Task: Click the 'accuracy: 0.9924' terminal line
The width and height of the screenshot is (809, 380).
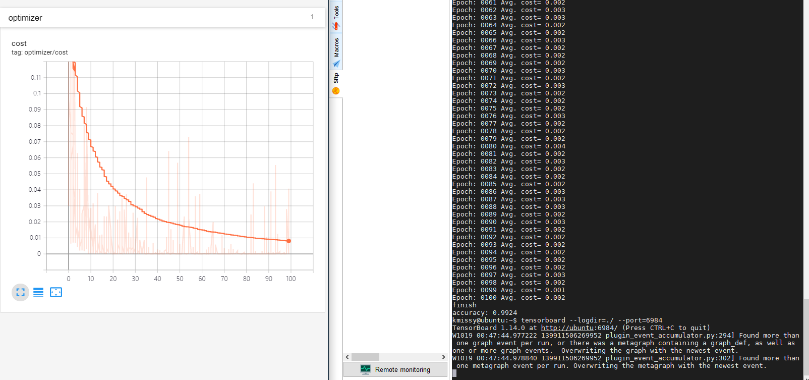Action: tap(485, 312)
